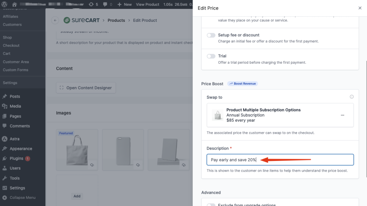This screenshot has width=367, height=206.
Task: Click the WordPress home icon in admin bar
Action: click(14, 4)
